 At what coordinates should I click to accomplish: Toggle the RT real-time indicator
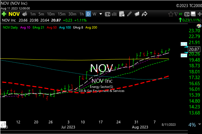(181, 14)
